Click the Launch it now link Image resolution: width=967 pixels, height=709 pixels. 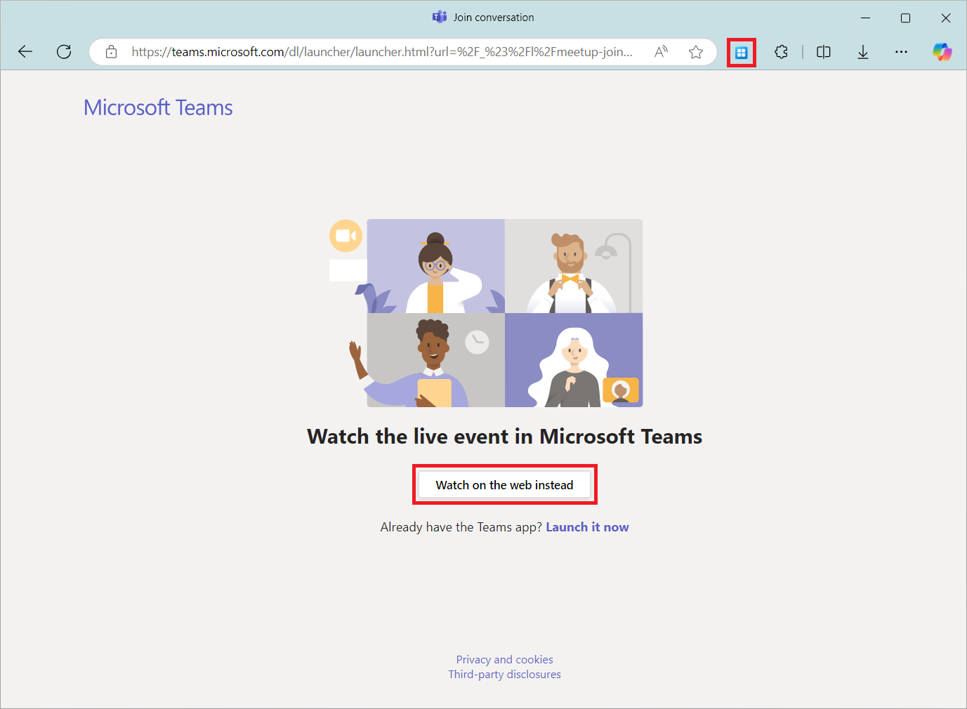[x=587, y=527]
